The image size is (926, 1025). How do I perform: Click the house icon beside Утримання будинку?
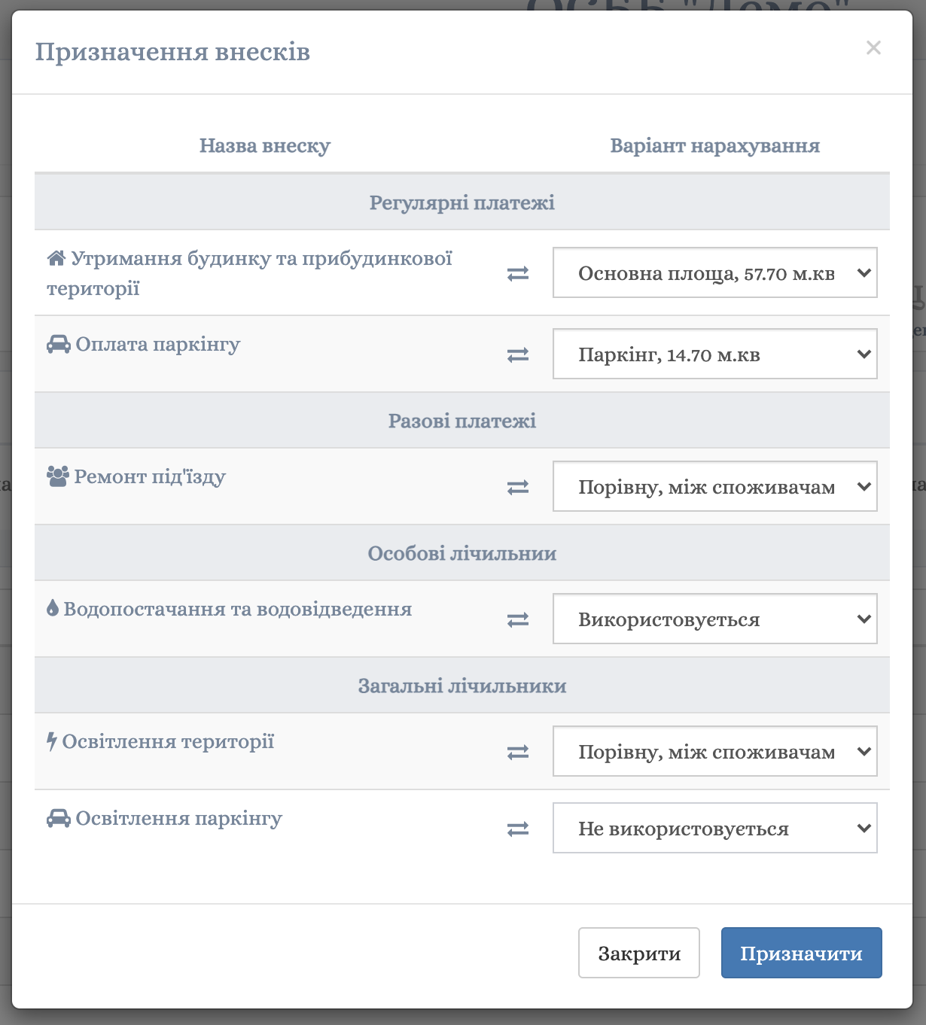(x=56, y=259)
